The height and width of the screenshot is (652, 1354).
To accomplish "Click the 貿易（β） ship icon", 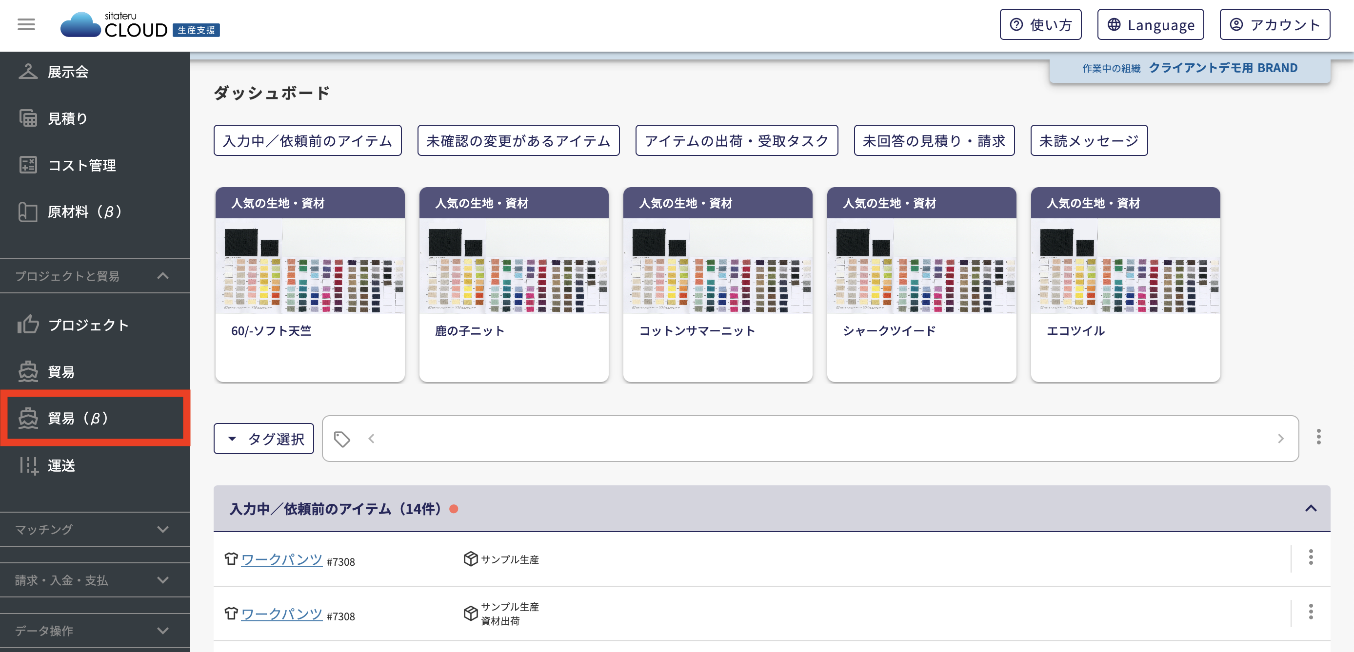I will click(x=28, y=418).
